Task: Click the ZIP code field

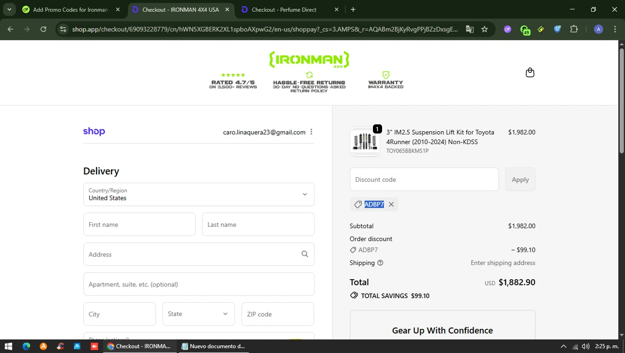Action: pos(277,314)
